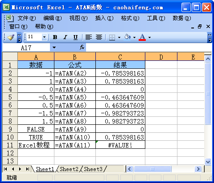Toggle bold formatting button
Screen dimensions: 214x183
pyautogui.click(x=55, y=37)
